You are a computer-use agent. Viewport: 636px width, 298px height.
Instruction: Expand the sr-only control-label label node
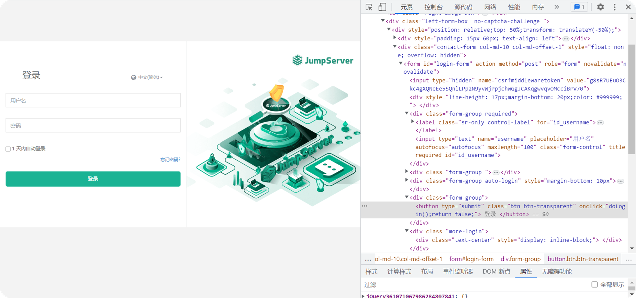tap(412, 122)
